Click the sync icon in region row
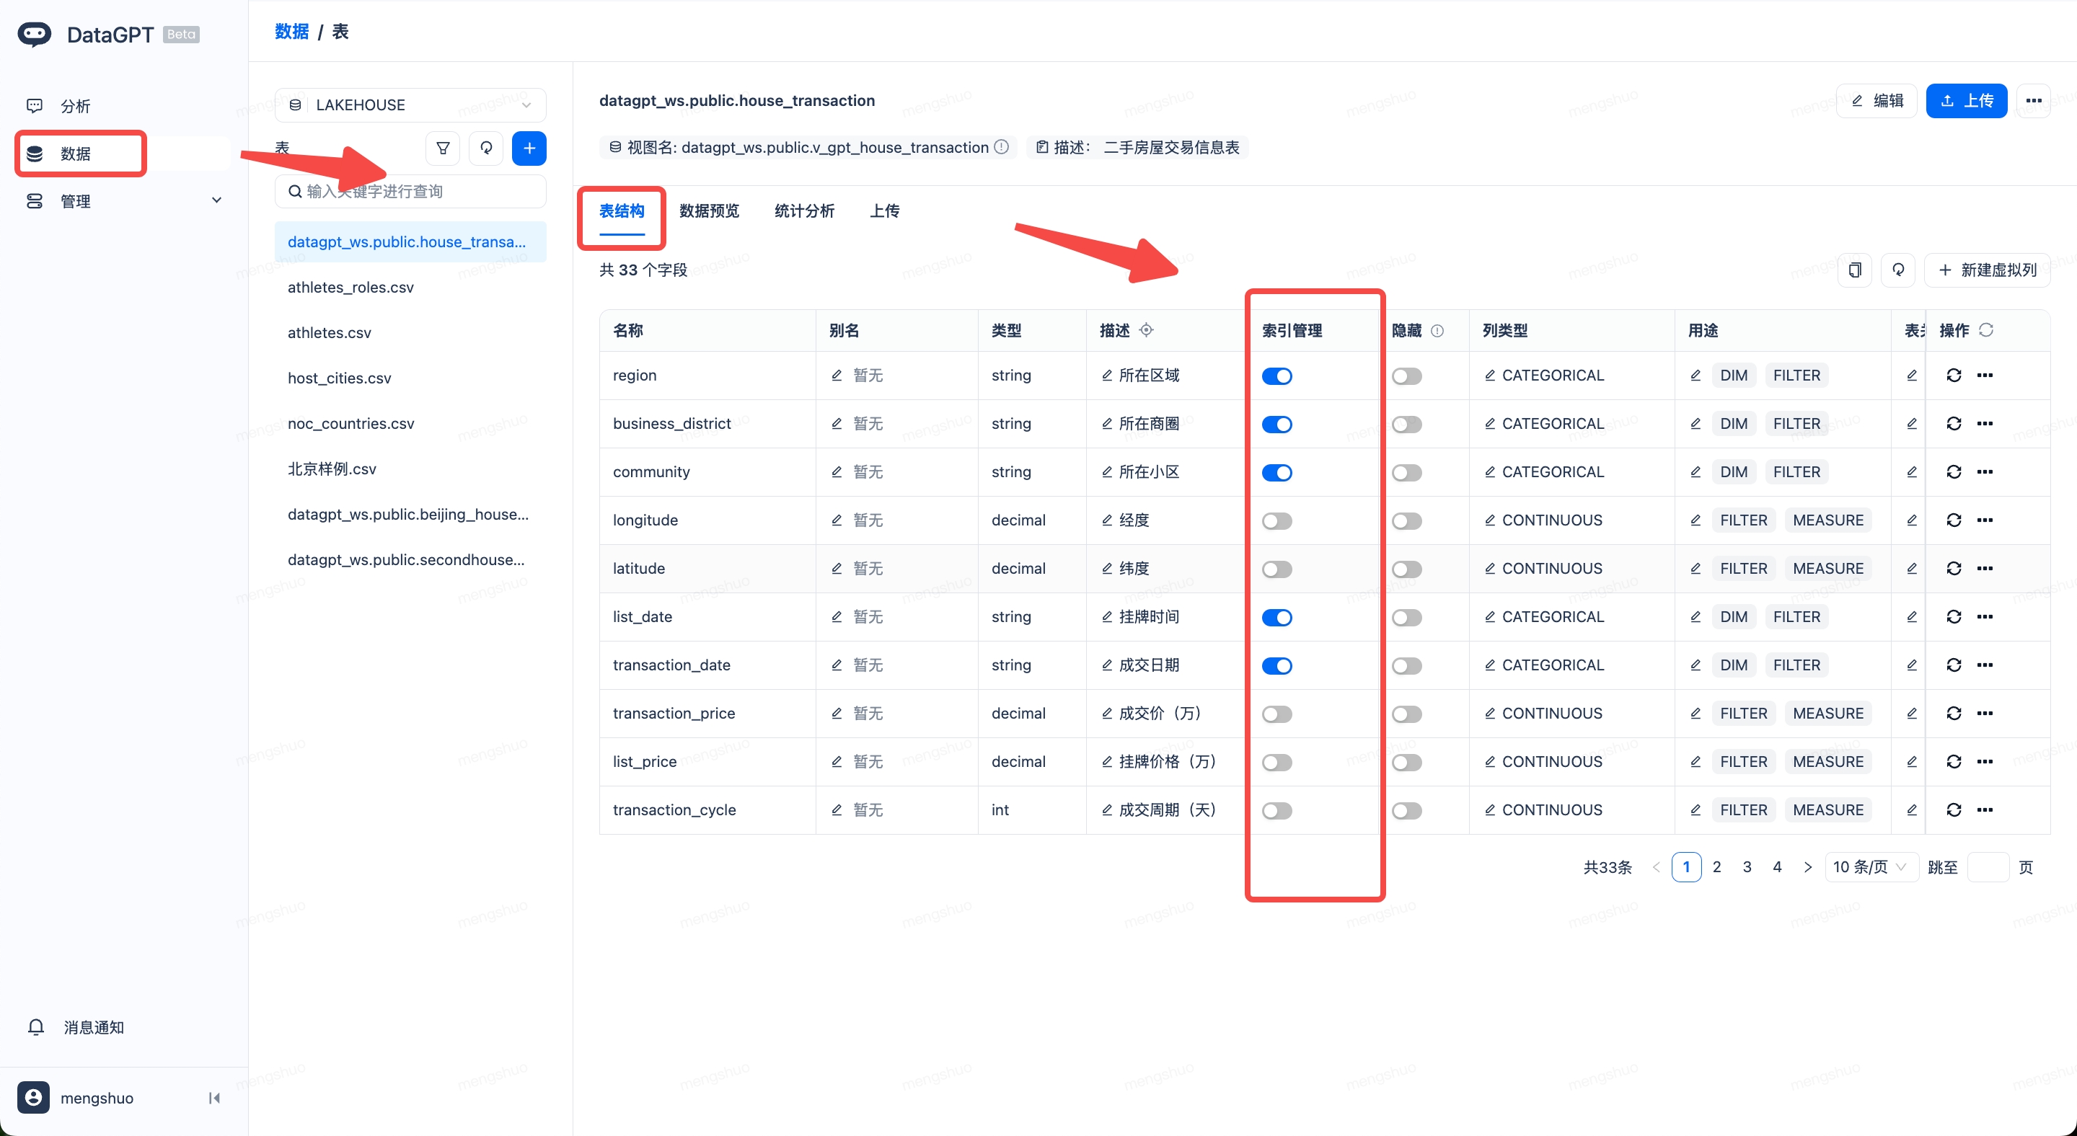2077x1136 pixels. (x=1954, y=376)
